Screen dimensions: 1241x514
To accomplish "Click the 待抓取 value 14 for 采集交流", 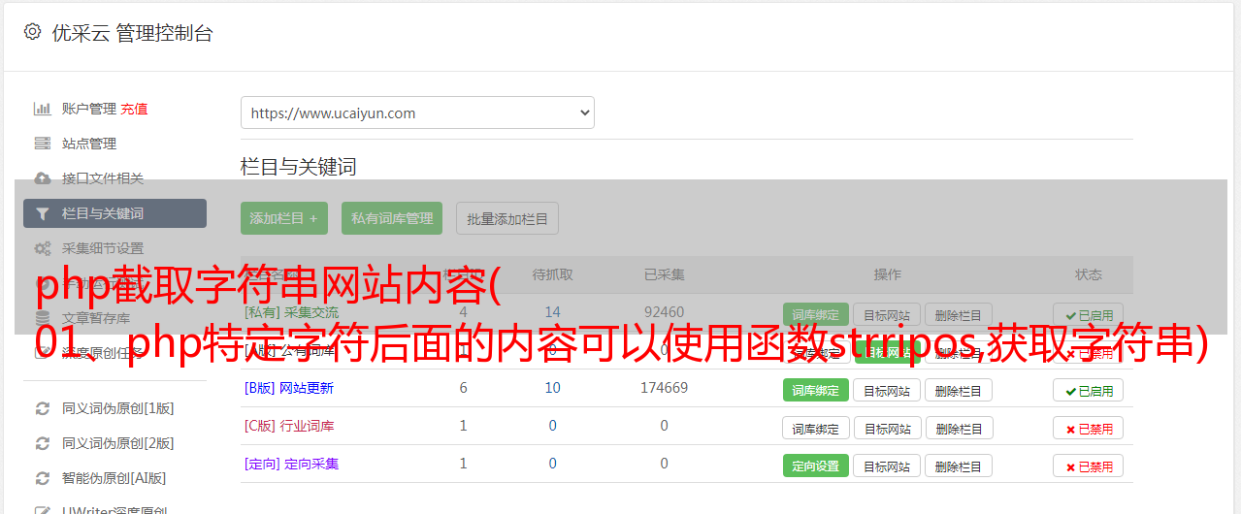I will (x=552, y=312).
